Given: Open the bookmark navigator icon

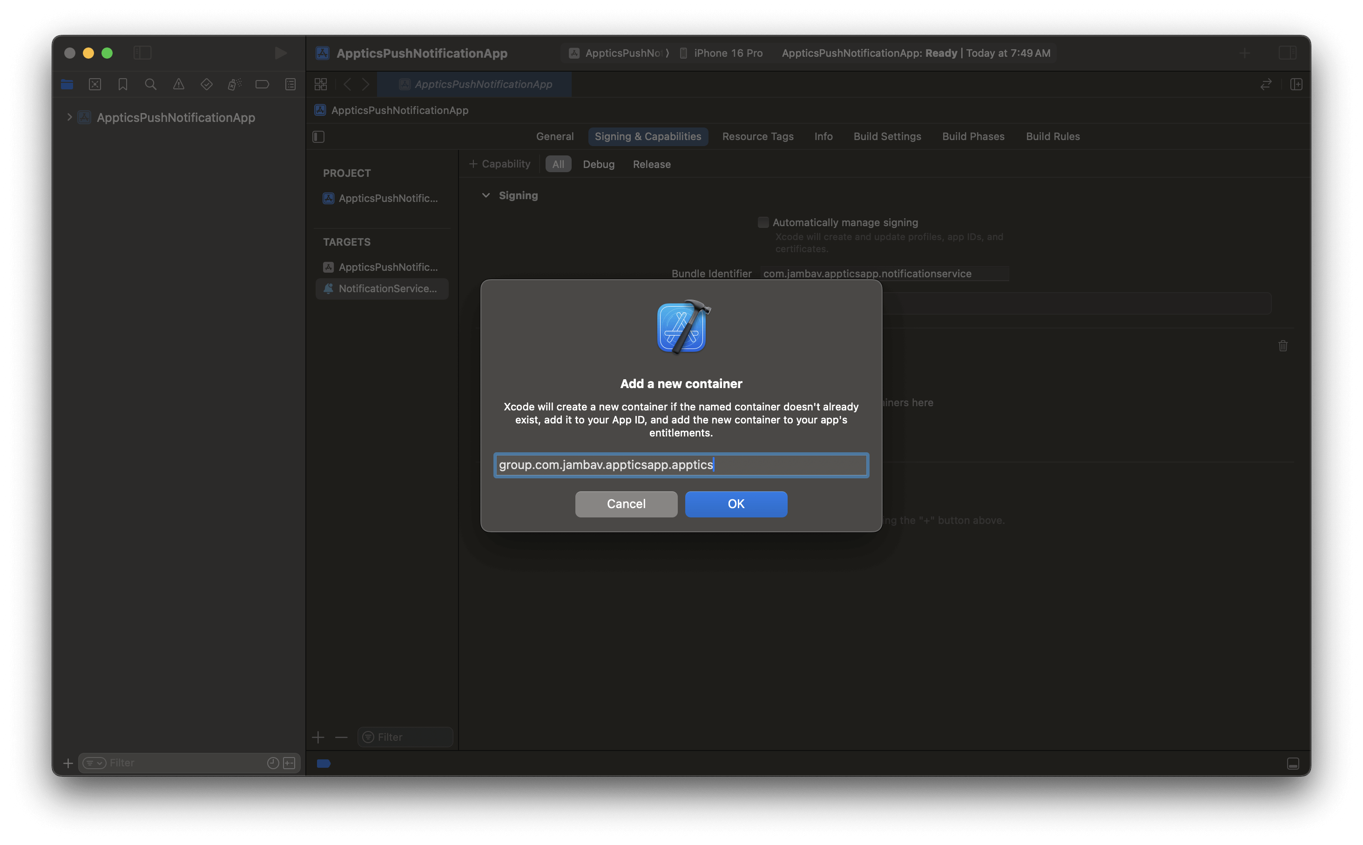Looking at the screenshot, I should coord(122,84).
